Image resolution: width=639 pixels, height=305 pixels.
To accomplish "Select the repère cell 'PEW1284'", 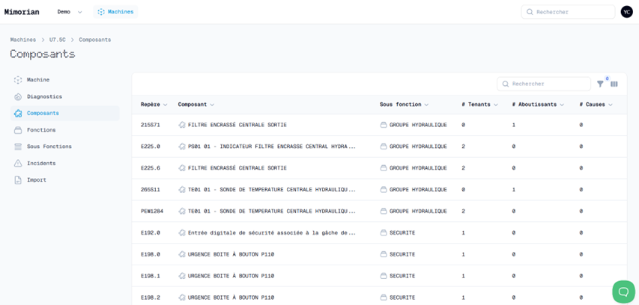I will (x=152, y=211).
